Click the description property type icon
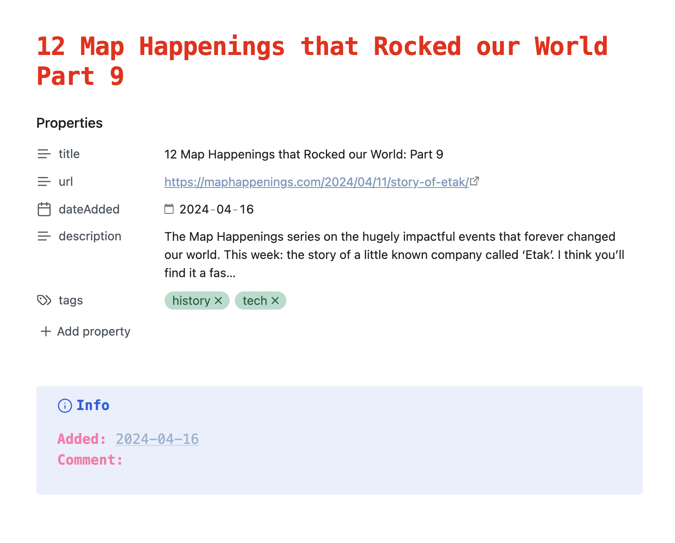The image size is (675, 543). 44,236
